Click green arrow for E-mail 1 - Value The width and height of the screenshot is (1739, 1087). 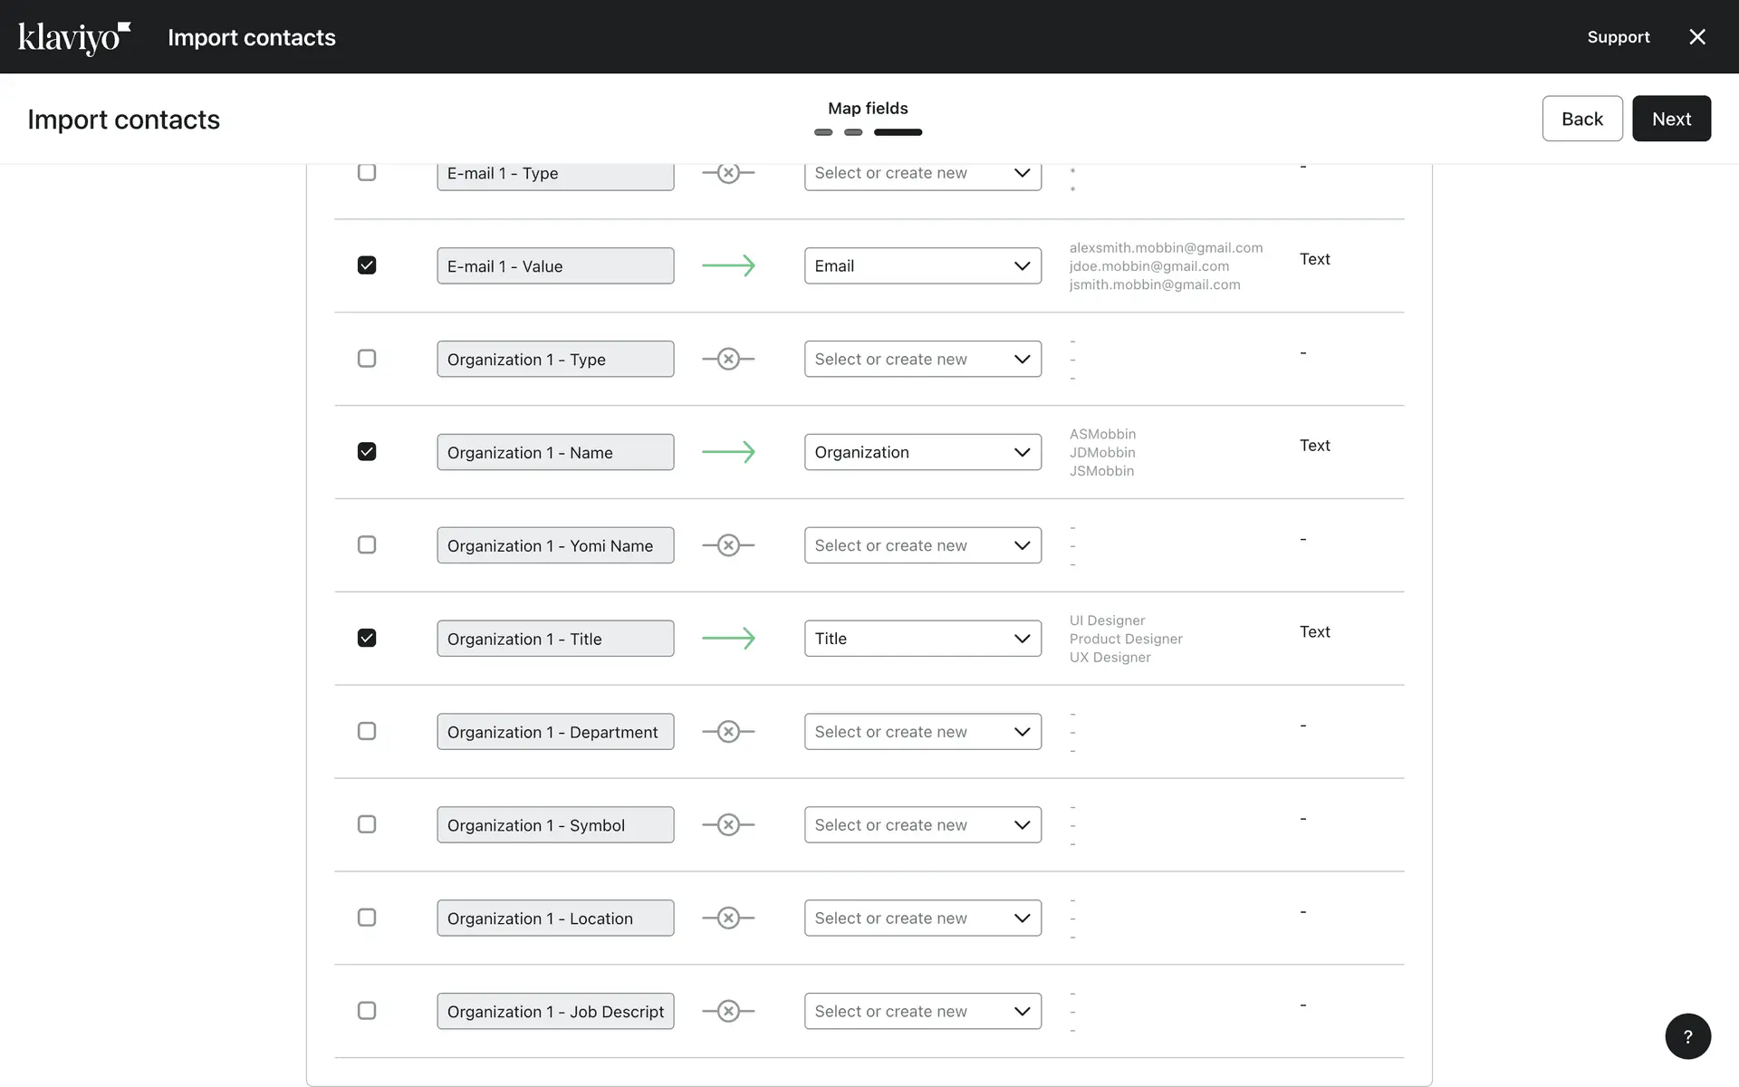pyautogui.click(x=728, y=266)
